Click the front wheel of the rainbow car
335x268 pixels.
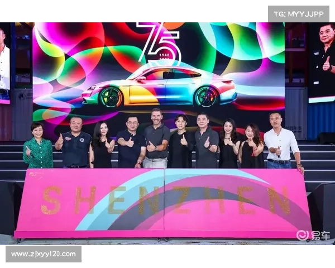tap(111, 97)
